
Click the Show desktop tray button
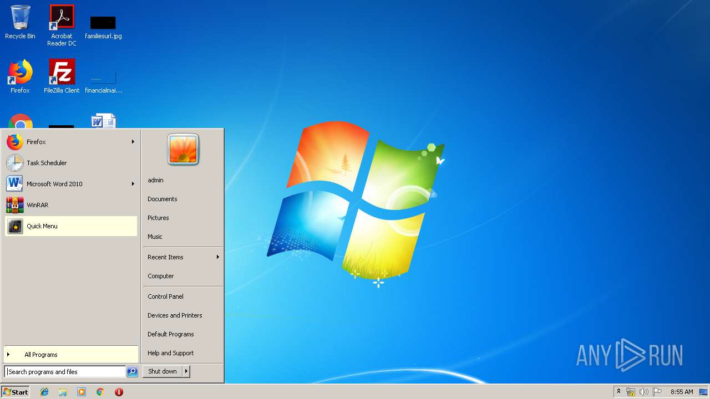click(703, 392)
